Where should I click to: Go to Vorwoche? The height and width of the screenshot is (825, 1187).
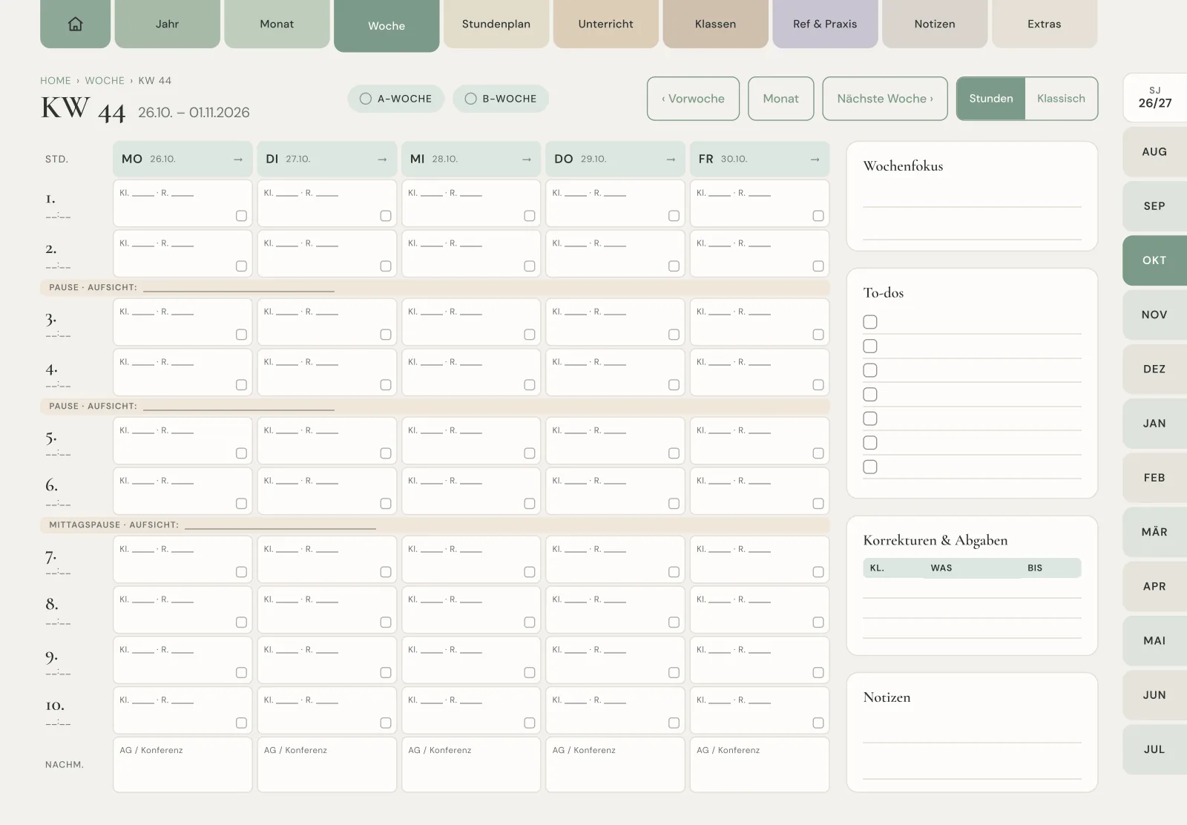point(693,99)
